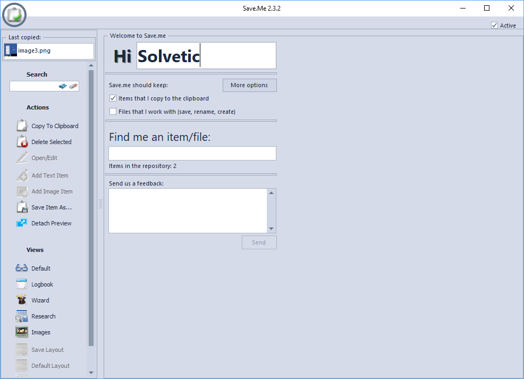The height and width of the screenshot is (379, 524).
Task: Click the sidebar vertical scrollbar thumb
Action: (91, 208)
